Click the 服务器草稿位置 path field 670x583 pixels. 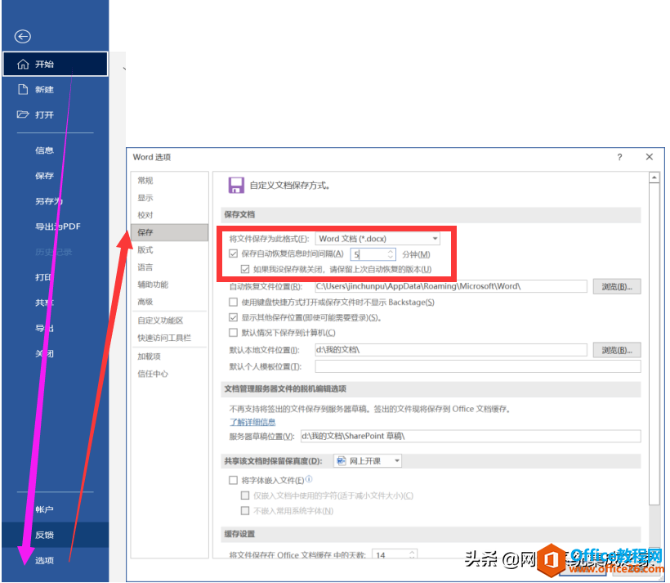pos(471,437)
